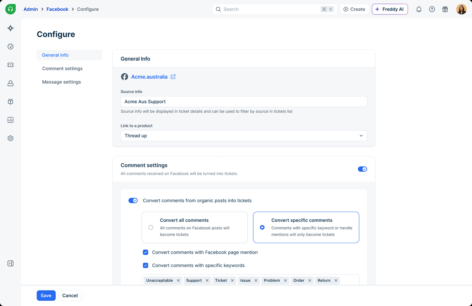Remove the Support keyword tag

tap(207, 281)
